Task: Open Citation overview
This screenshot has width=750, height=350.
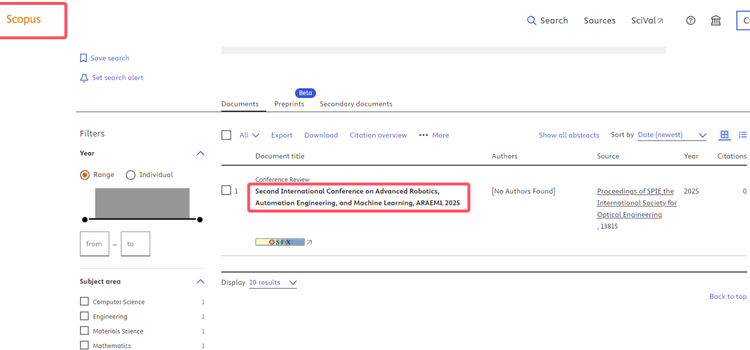Action: (x=378, y=135)
